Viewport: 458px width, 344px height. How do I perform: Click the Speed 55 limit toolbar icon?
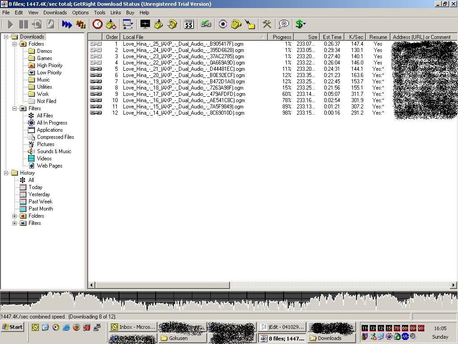coord(189,24)
